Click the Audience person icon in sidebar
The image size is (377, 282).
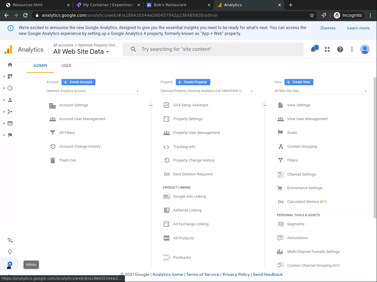pos(10,100)
